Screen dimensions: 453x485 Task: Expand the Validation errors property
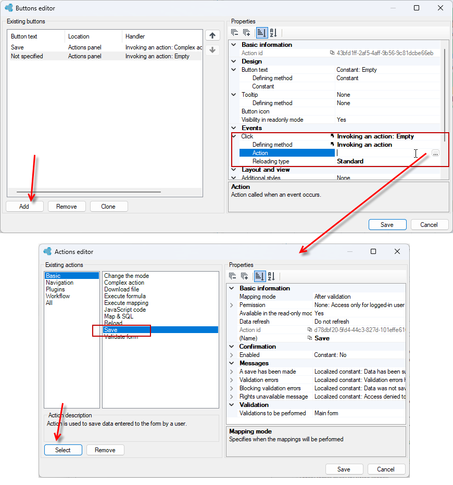click(x=232, y=380)
